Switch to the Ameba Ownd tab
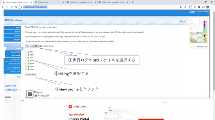Viewport: 215px width, 120px height. 48,2
